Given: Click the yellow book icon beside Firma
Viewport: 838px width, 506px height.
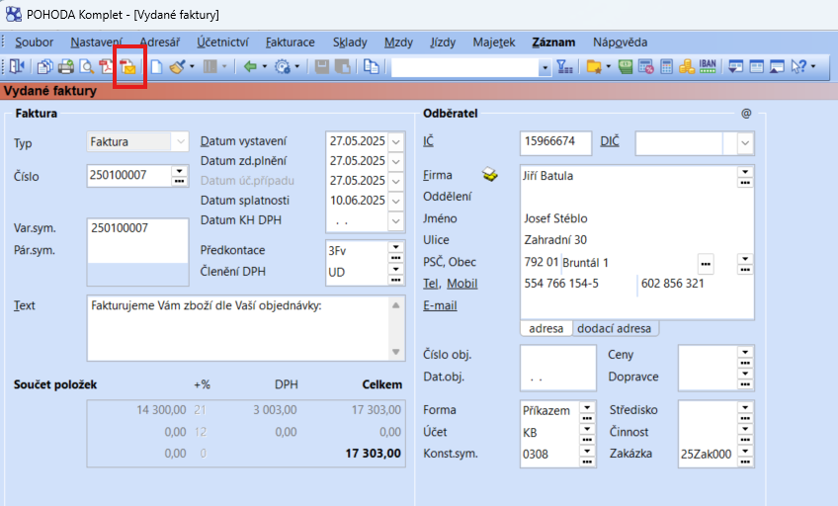Looking at the screenshot, I should tap(491, 175).
